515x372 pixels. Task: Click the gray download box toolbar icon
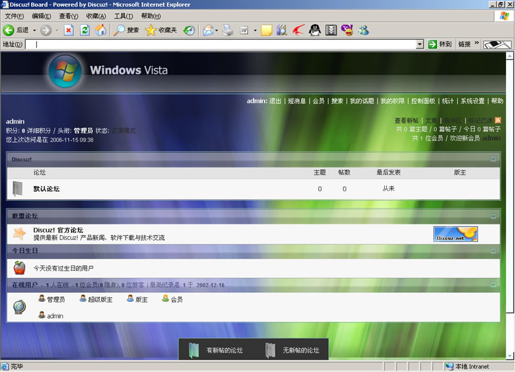331,30
